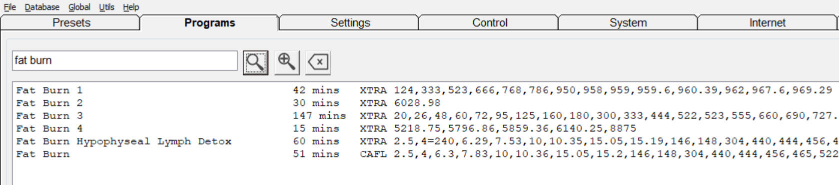Click the zoom-plus advanced search icon
Image resolution: width=839 pixels, height=185 pixels.
287,62
